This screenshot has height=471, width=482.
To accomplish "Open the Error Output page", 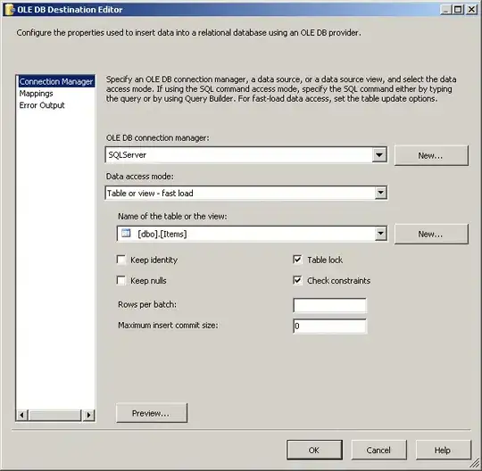I will (42, 105).
